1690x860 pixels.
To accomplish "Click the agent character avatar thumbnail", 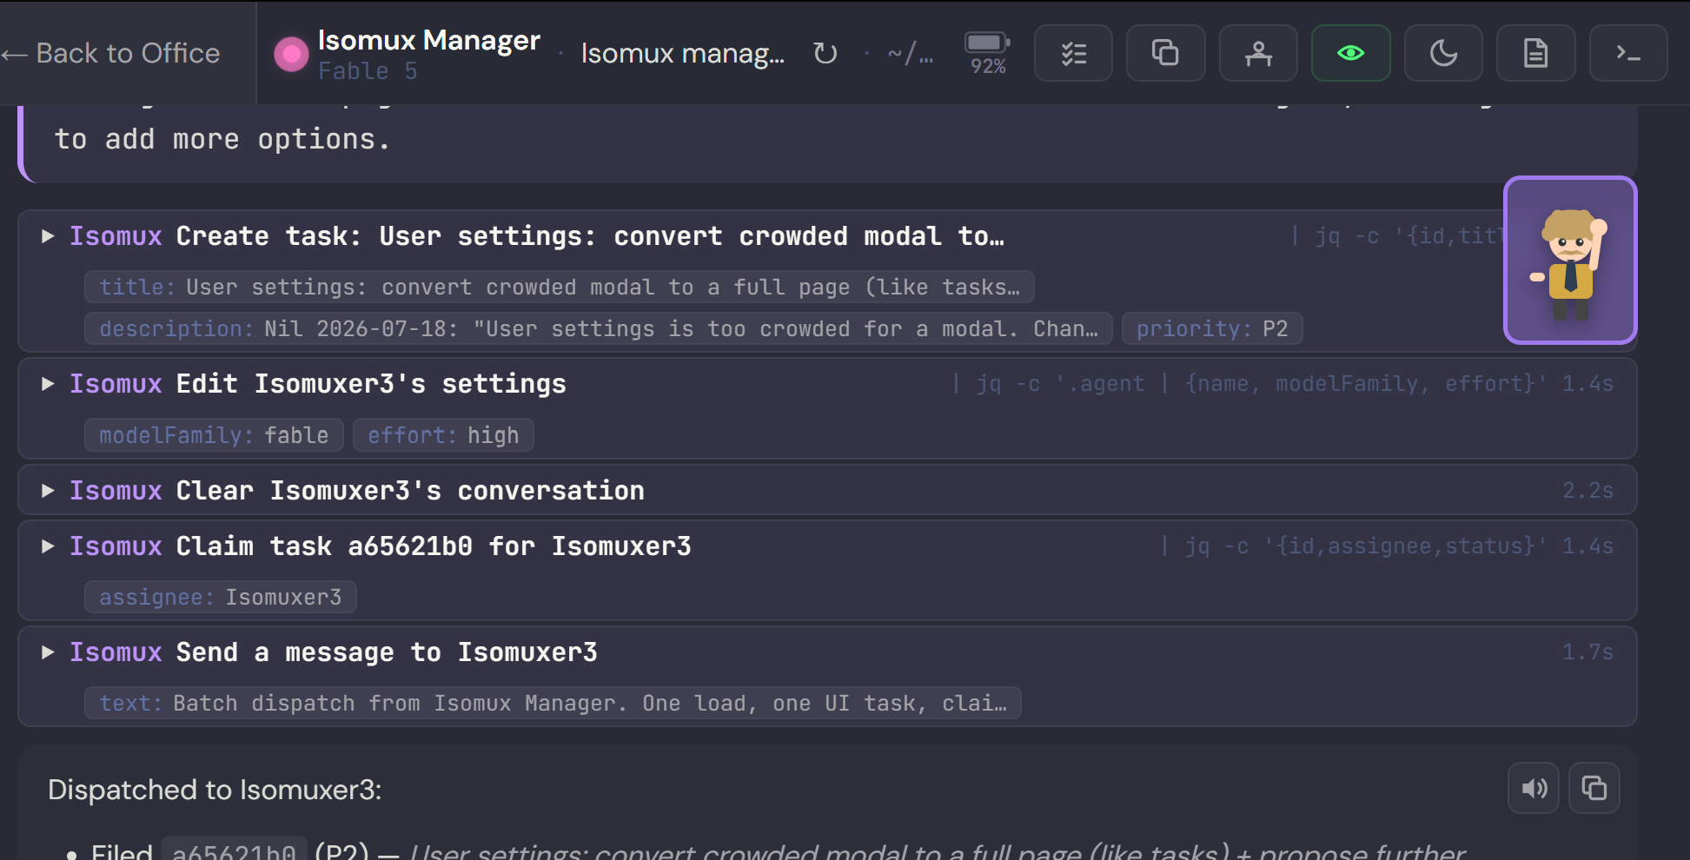I will (x=1570, y=261).
